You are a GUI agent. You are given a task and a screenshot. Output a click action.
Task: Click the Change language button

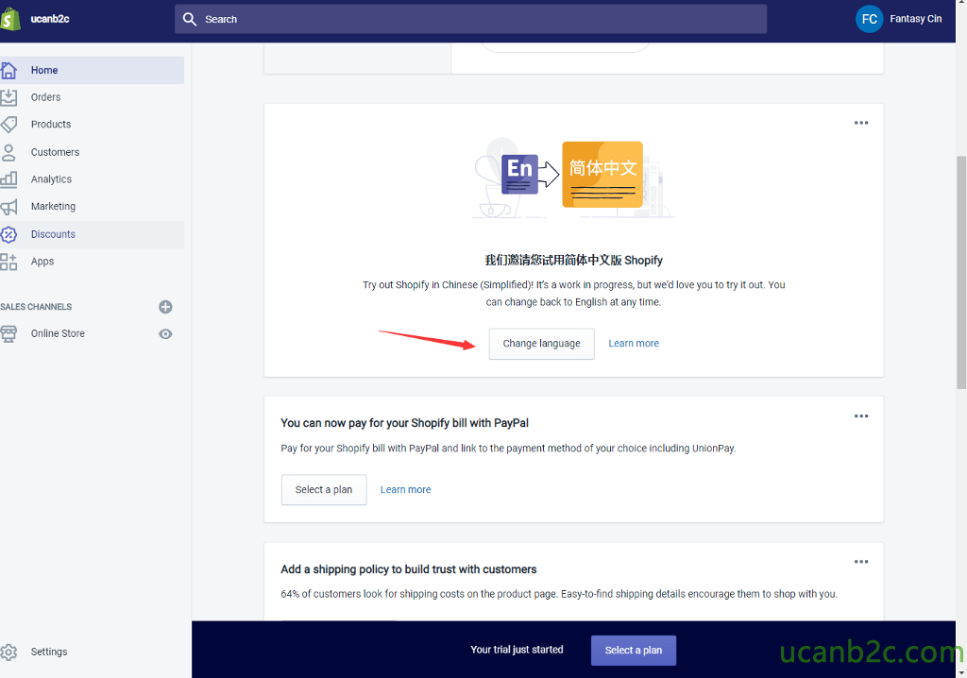pyautogui.click(x=541, y=344)
